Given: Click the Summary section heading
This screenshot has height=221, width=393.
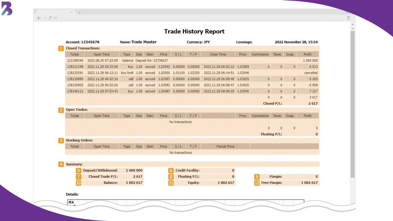Looking at the screenshot, I should point(74,164).
